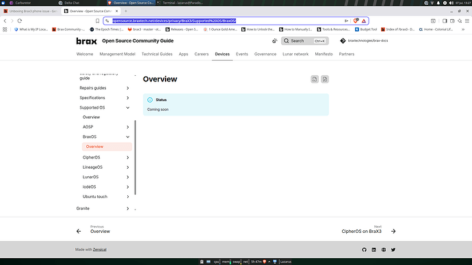Open the Manifesto navigation tab
Screen dimensions: 472x265
pyautogui.click(x=324, y=54)
